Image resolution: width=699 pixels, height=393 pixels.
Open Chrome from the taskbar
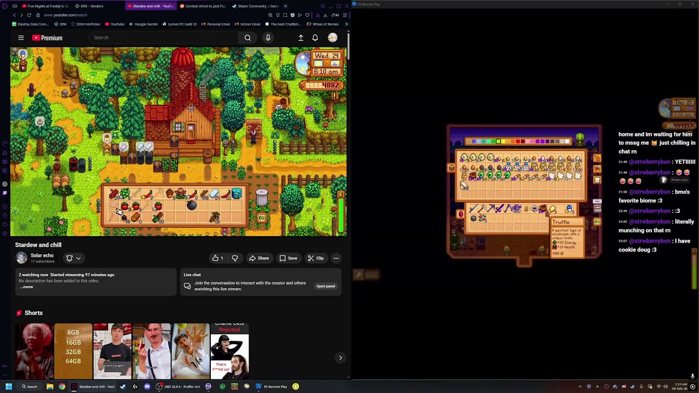pyautogui.click(x=62, y=386)
